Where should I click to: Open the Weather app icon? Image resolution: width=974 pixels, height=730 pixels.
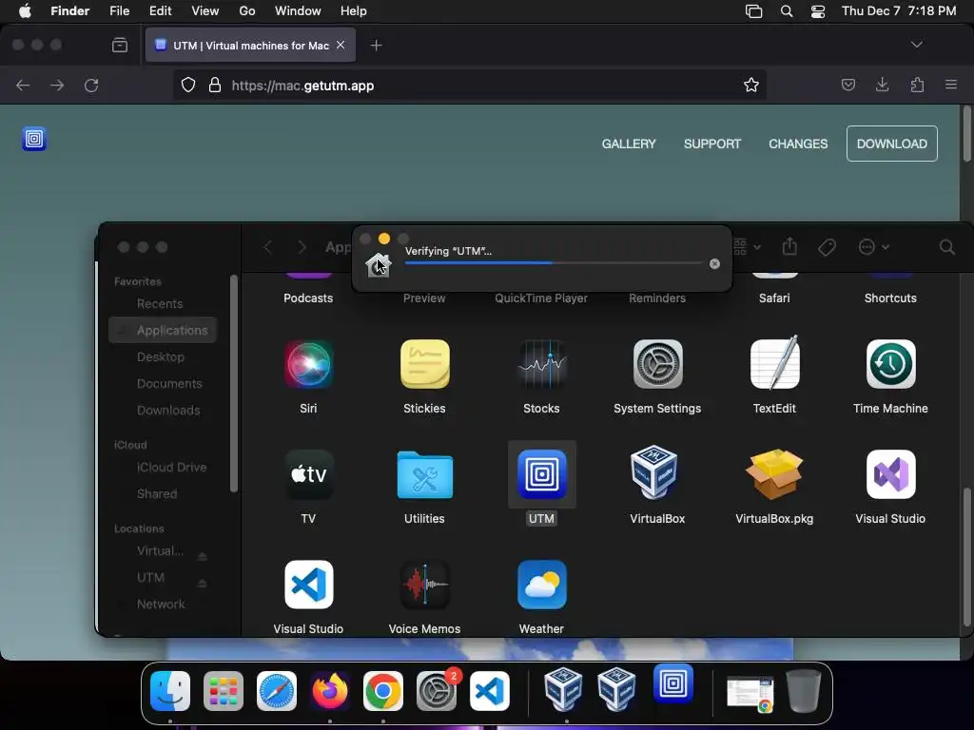coord(541,585)
